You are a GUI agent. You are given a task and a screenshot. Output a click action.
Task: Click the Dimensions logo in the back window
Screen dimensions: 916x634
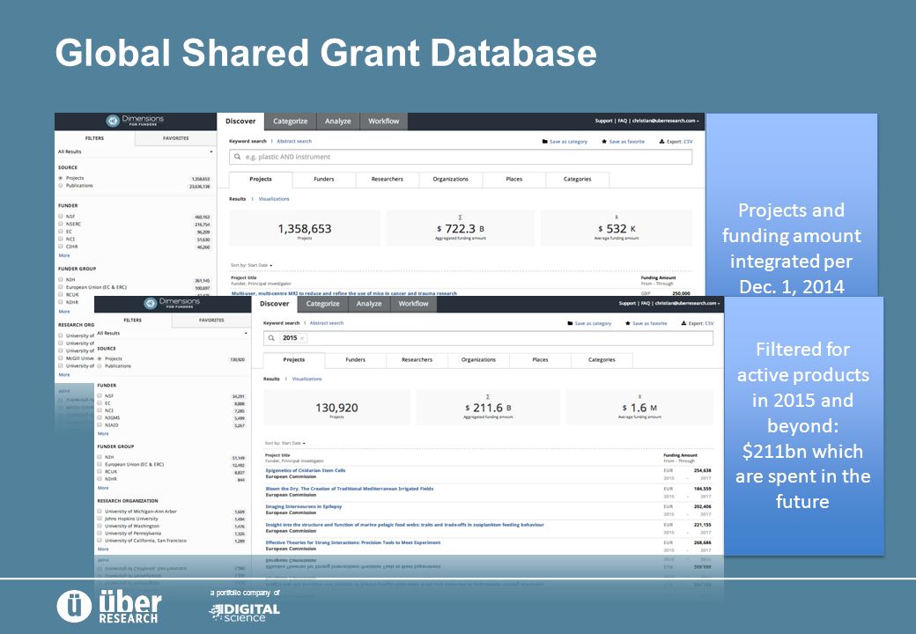[135, 121]
